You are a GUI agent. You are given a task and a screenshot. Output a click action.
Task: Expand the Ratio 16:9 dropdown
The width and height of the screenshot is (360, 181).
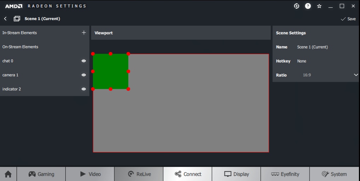(x=356, y=75)
